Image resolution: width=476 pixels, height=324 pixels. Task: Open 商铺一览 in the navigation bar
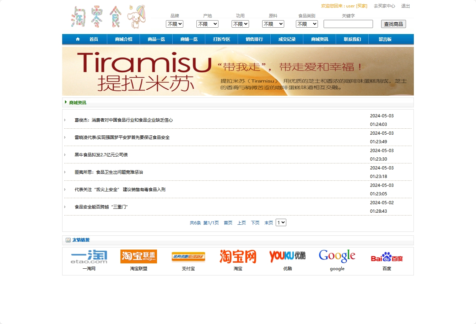[x=189, y=39]
